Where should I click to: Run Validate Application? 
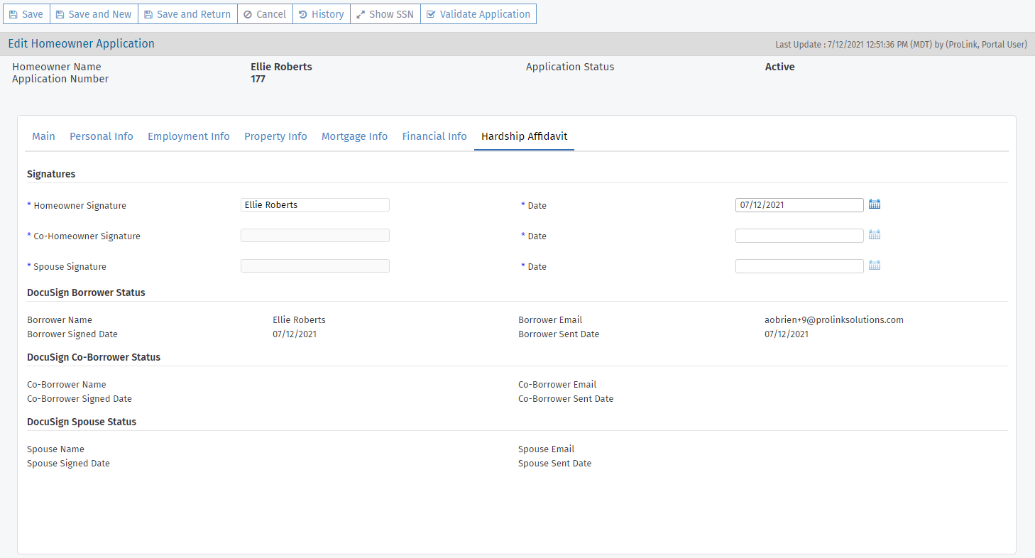tap(478, 14)
